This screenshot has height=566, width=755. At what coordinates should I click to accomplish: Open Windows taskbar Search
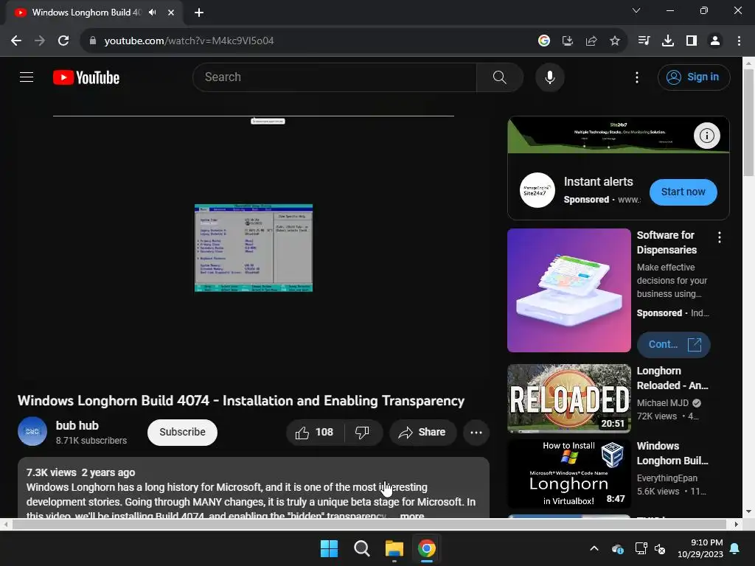coord(361,548)
